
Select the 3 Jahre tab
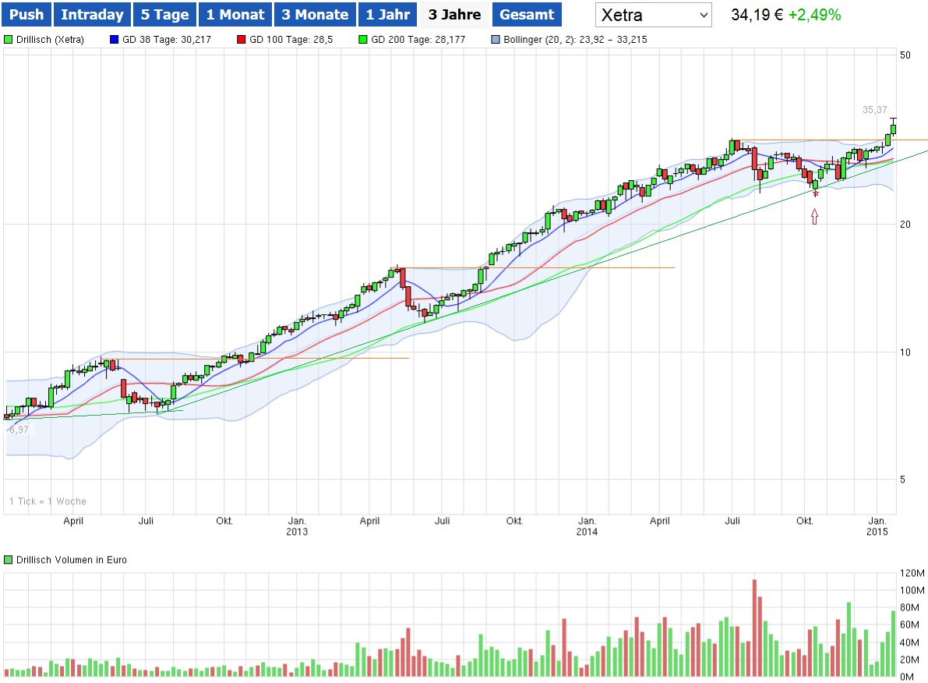(454, 15)
